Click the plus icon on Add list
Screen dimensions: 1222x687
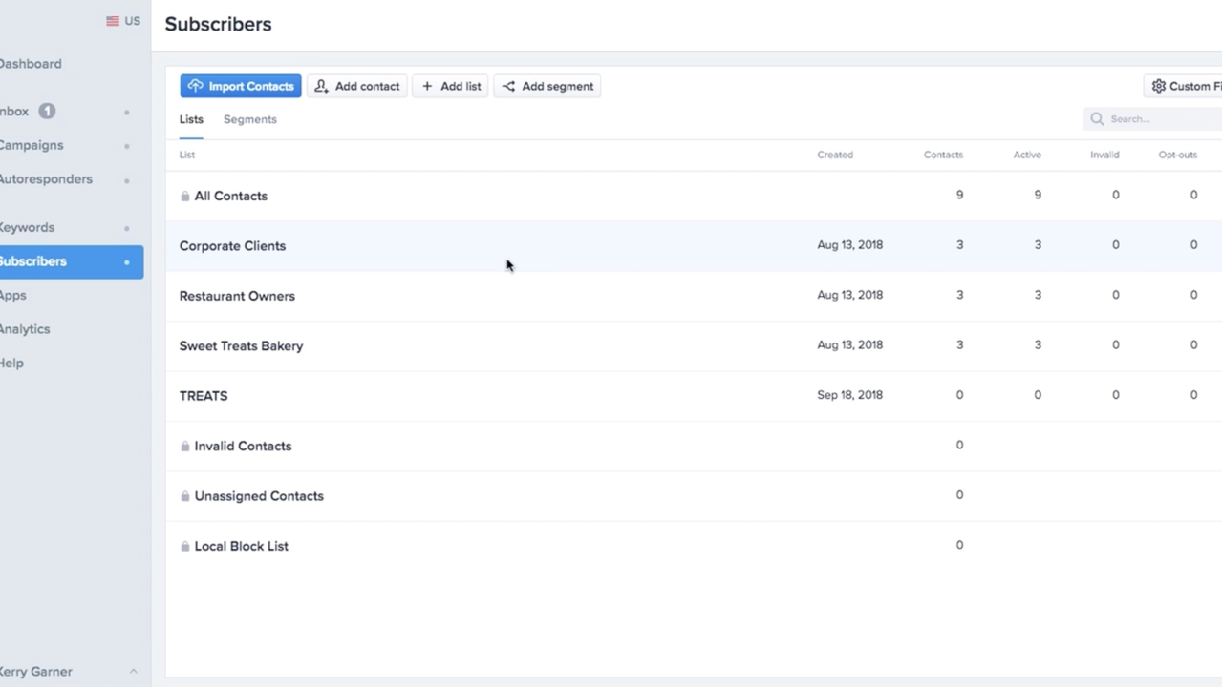[x=427, y=86]
